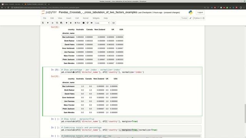Open the Cell menu

tap(77, 18)
